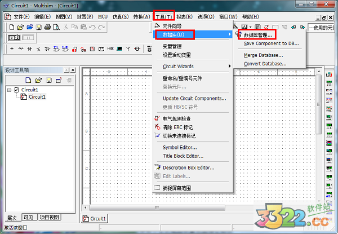Toggle the simulation run switch

click(14, 38)
